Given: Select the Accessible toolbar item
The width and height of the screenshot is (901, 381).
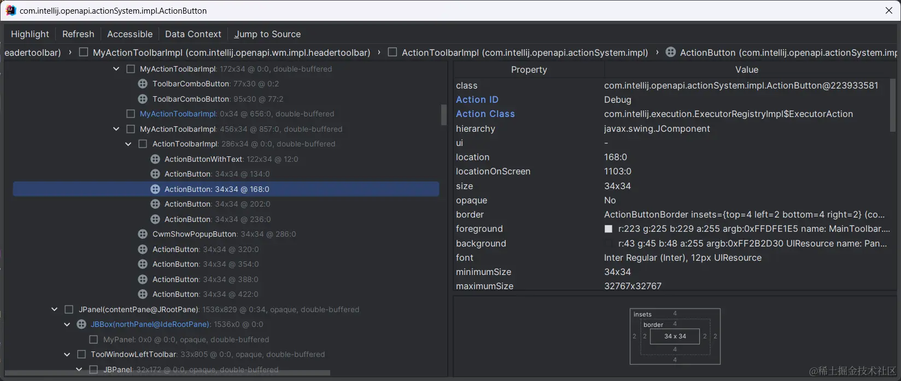Looking at the screenshot, I should click(x=130, y=34).
